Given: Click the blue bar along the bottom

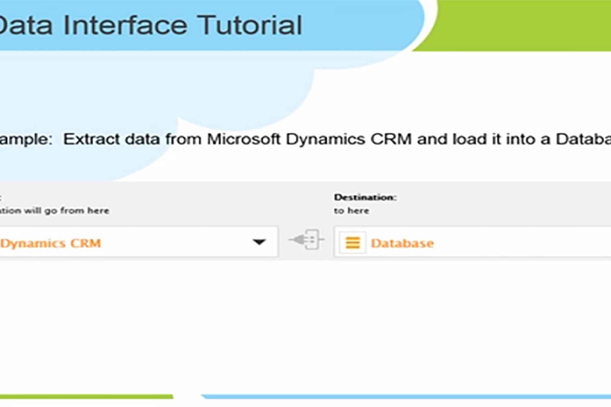Looking at the screenshot, I should [406, 396].
